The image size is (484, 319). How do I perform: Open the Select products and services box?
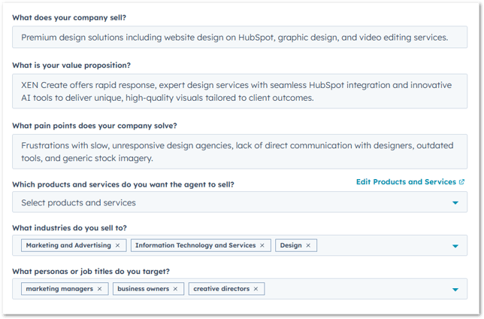(x=240, y=202)
